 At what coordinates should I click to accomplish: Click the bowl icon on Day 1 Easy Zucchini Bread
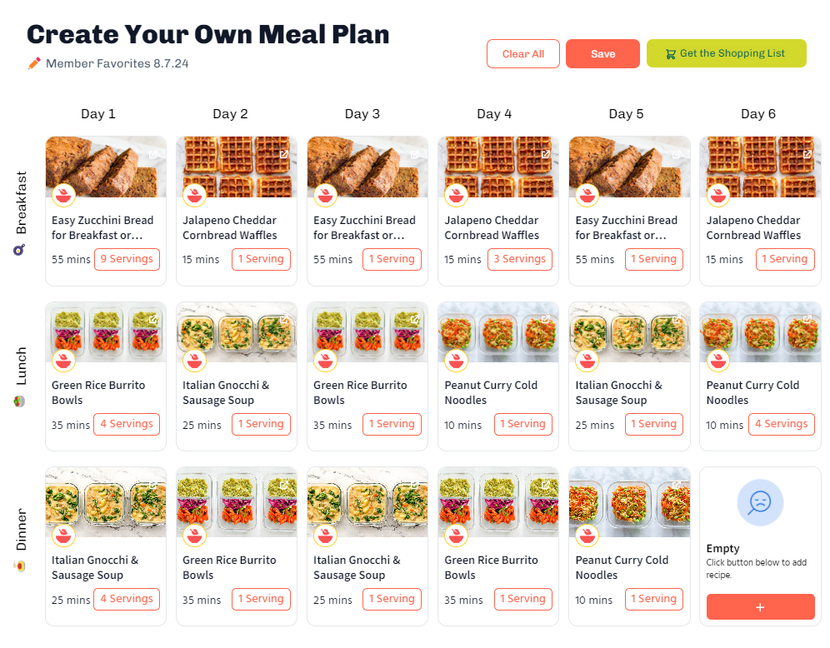tap(63, 195)
